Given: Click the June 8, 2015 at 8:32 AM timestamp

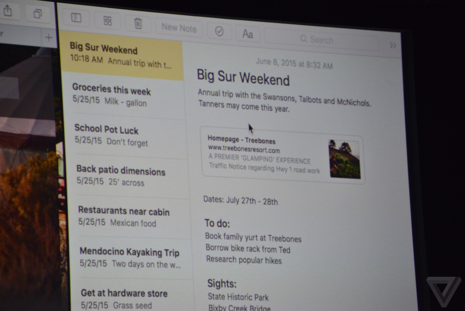Looking at the screenshot, I should pyautogui.click(x=294, y=64).
